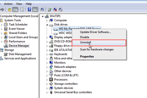The width and height of the screenshot is (147, 98).
Task: Expand Shared Folders in left tree
Action: 2,33
